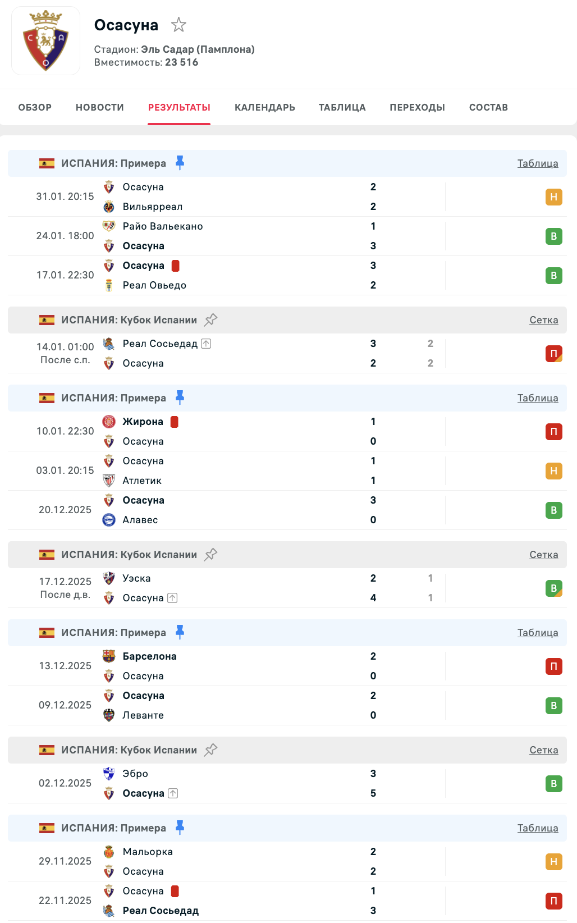The width and height of the screenshot is (577, 923).
Task: Click the Барселона team crest icon
Action: [109, 656]
